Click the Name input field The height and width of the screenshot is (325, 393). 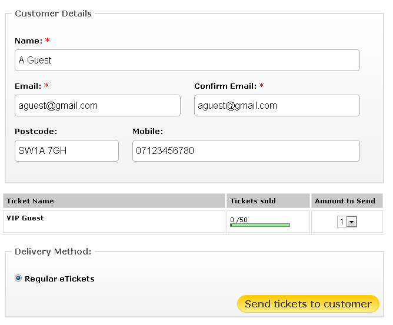187,60
